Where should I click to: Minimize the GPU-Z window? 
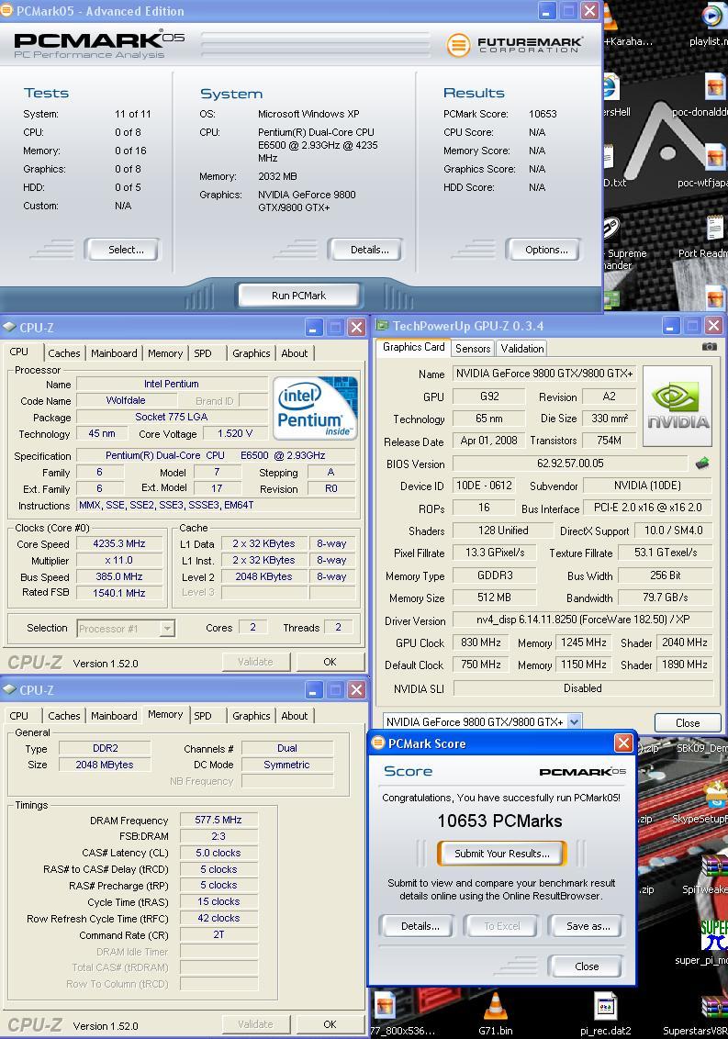(671, 325)
